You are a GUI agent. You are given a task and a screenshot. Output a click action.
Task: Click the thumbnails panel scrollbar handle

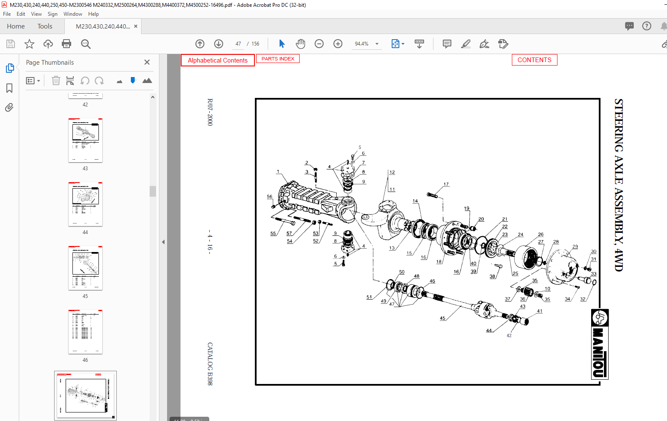click(x=153, y=191)
